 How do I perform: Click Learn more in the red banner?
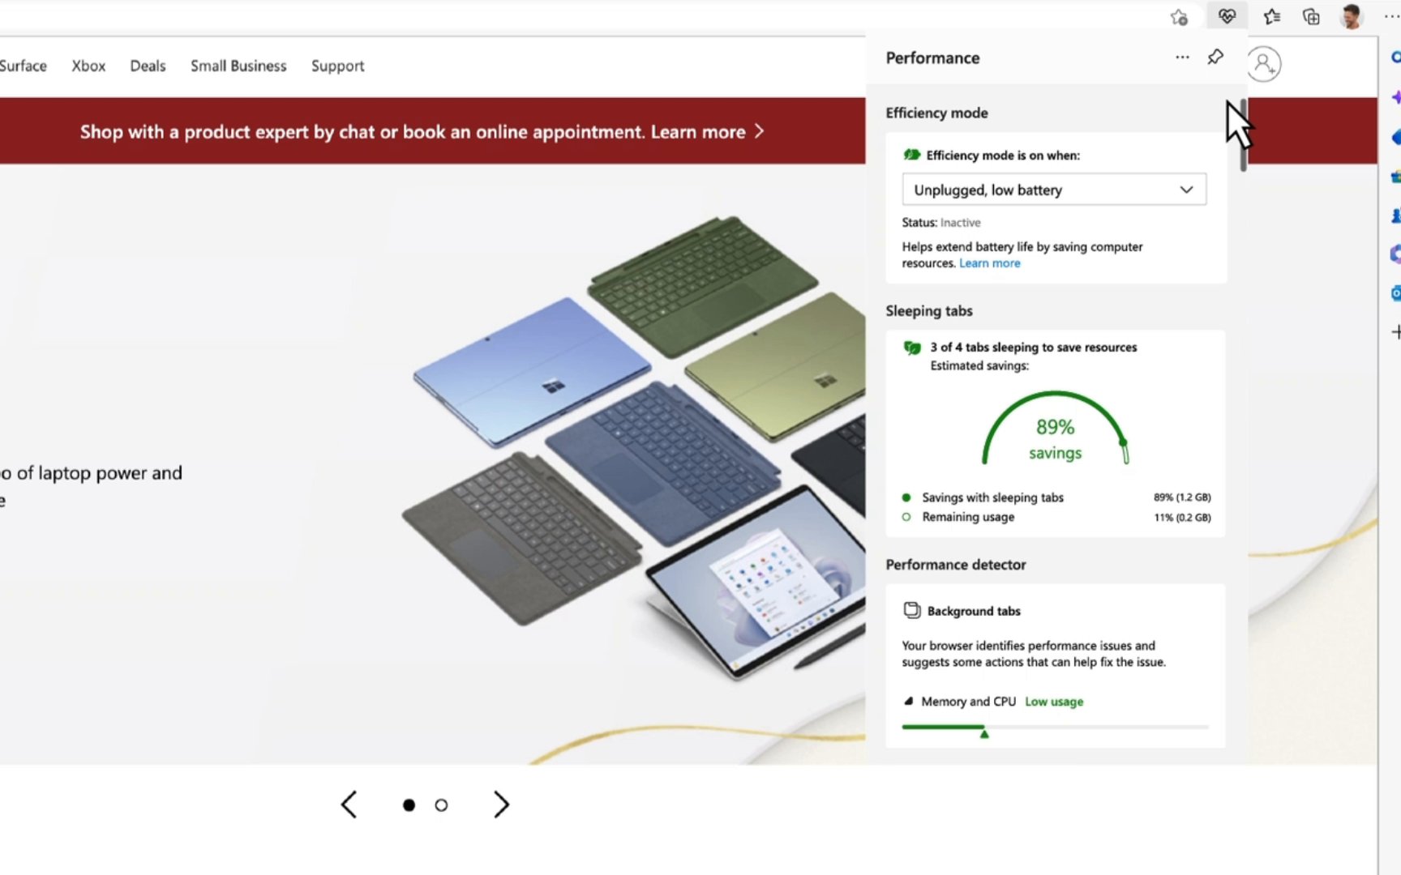pos(699,131)
